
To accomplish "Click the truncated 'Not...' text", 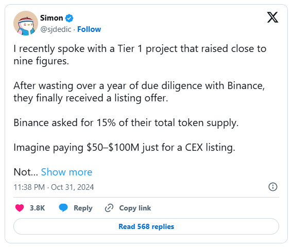I will point(26,172).
